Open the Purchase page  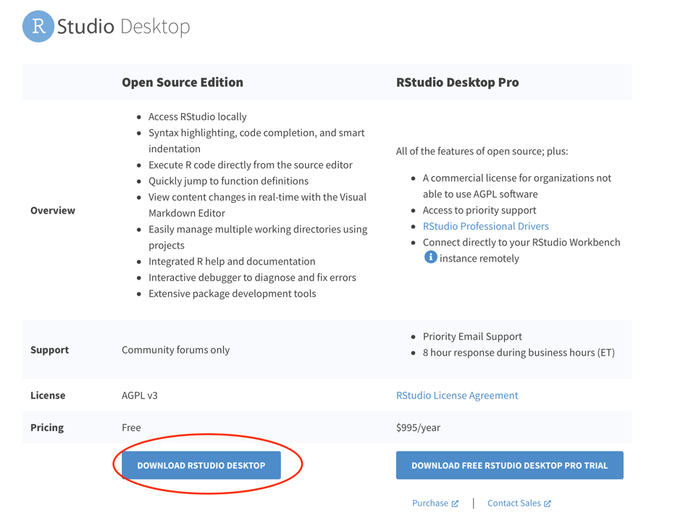[x=431, y=503]
